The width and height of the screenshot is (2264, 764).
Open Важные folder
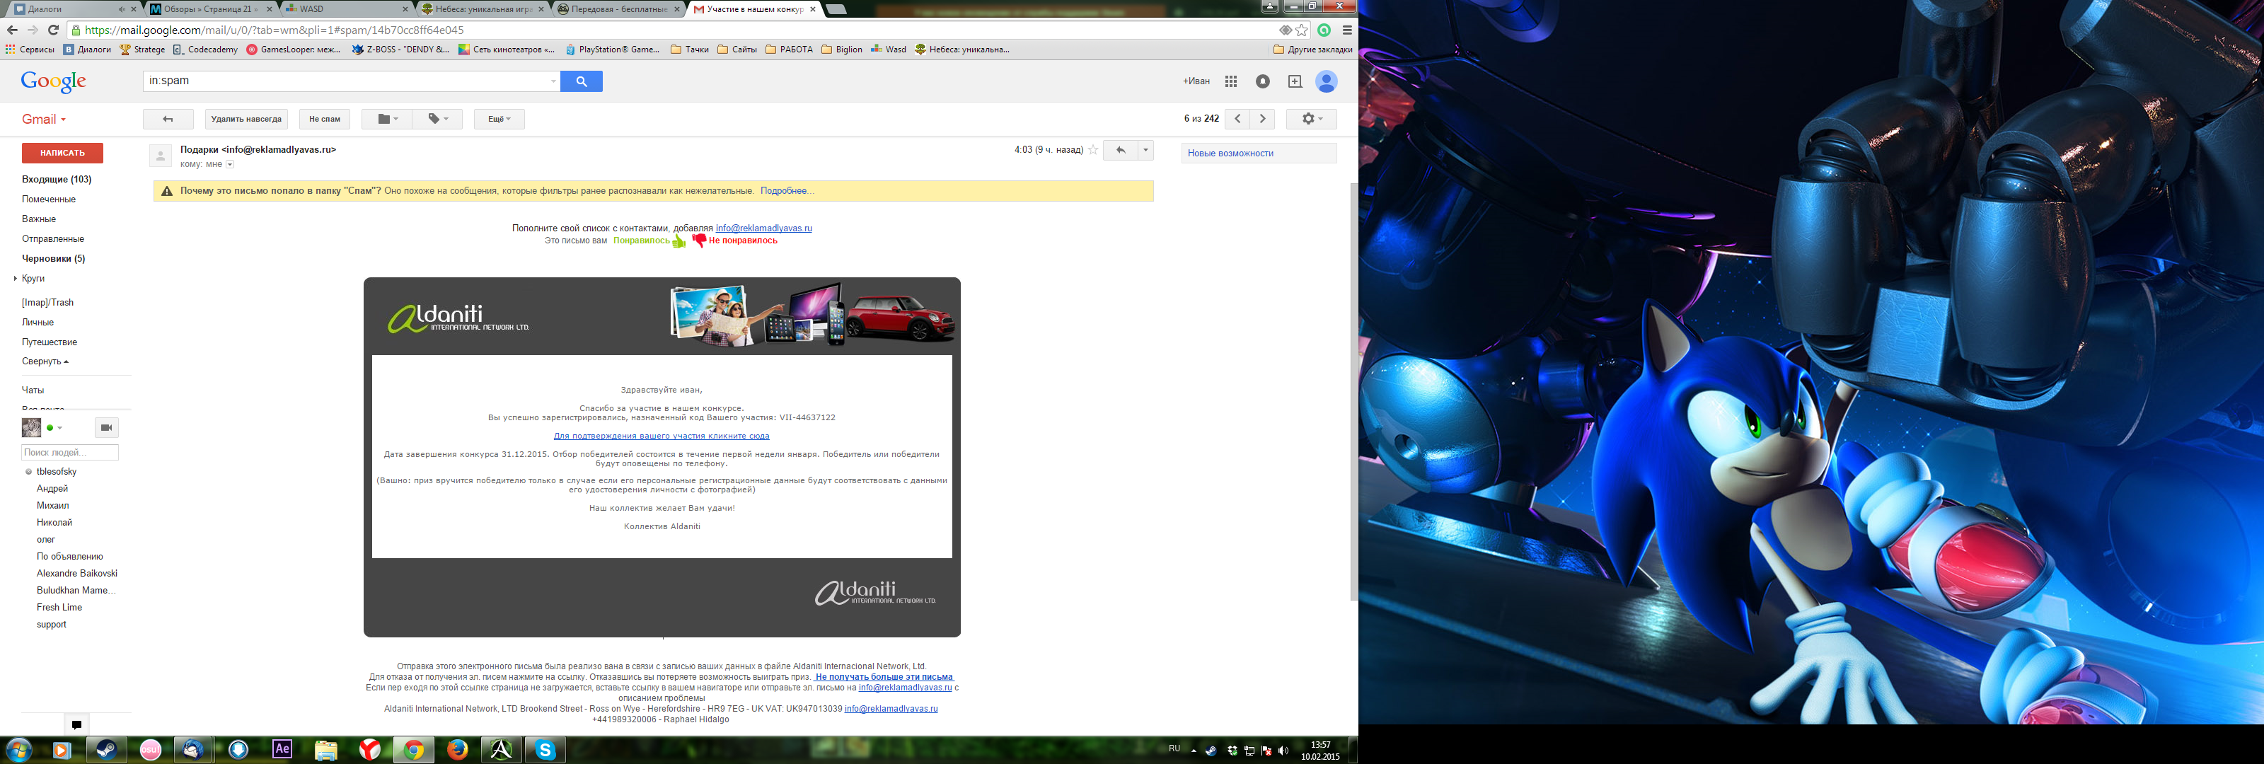39,219
